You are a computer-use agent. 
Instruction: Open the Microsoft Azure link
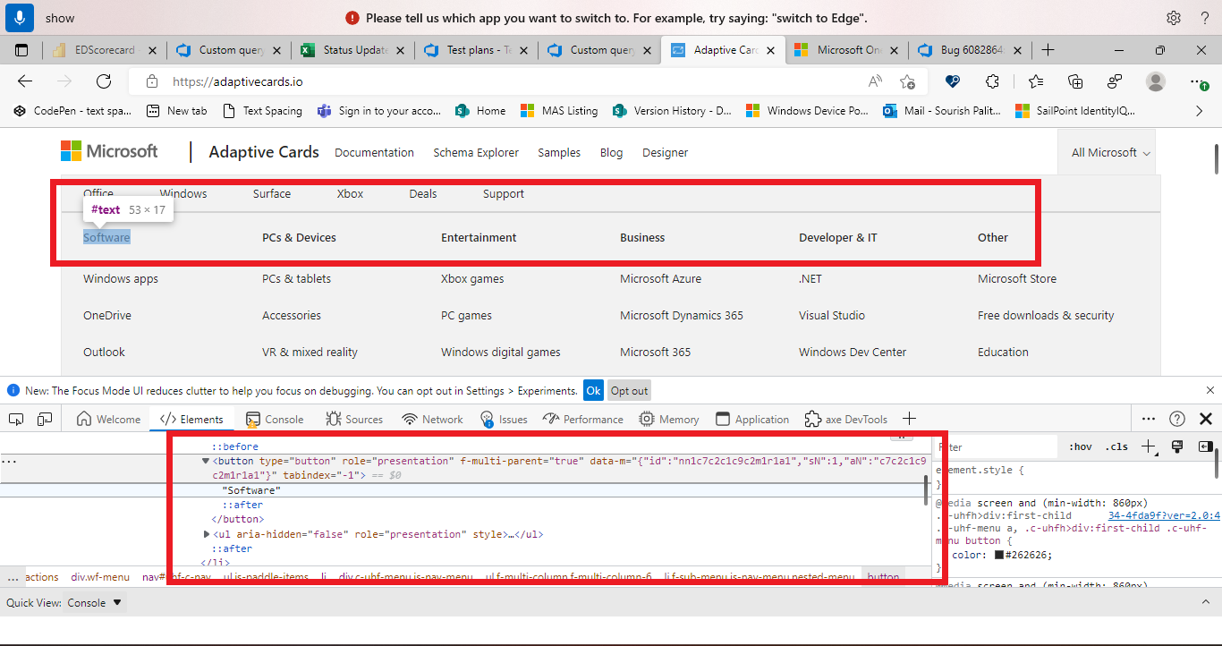click(660, 278)
